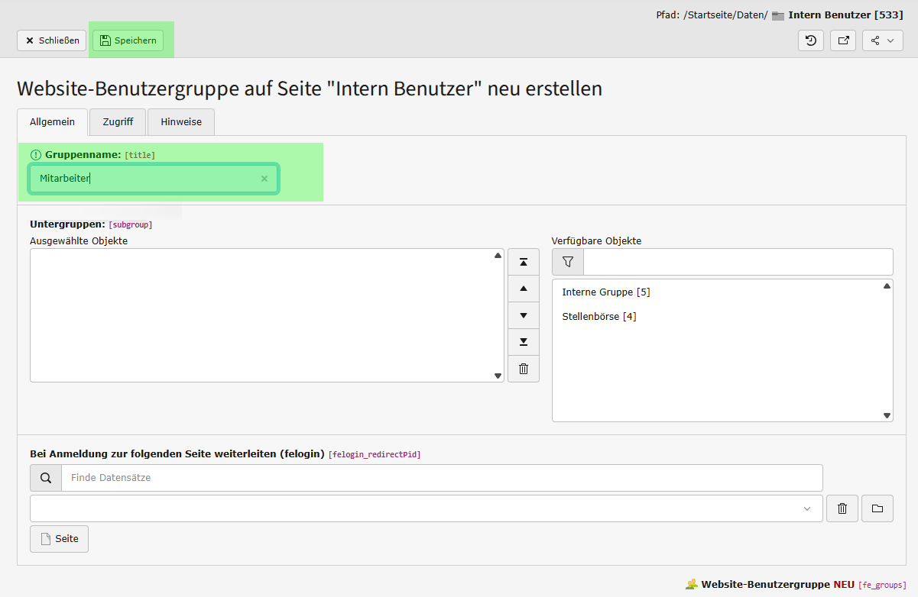
Task: Click scroll down arrow in Ausgewählte Objekte list
Action: [498, 376]
